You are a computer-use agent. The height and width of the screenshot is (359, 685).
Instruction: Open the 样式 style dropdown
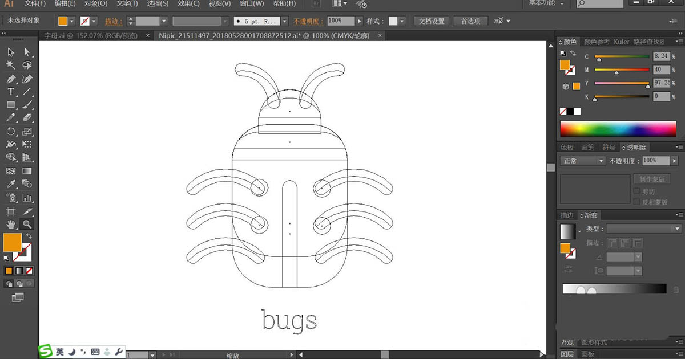coord(402,21)
